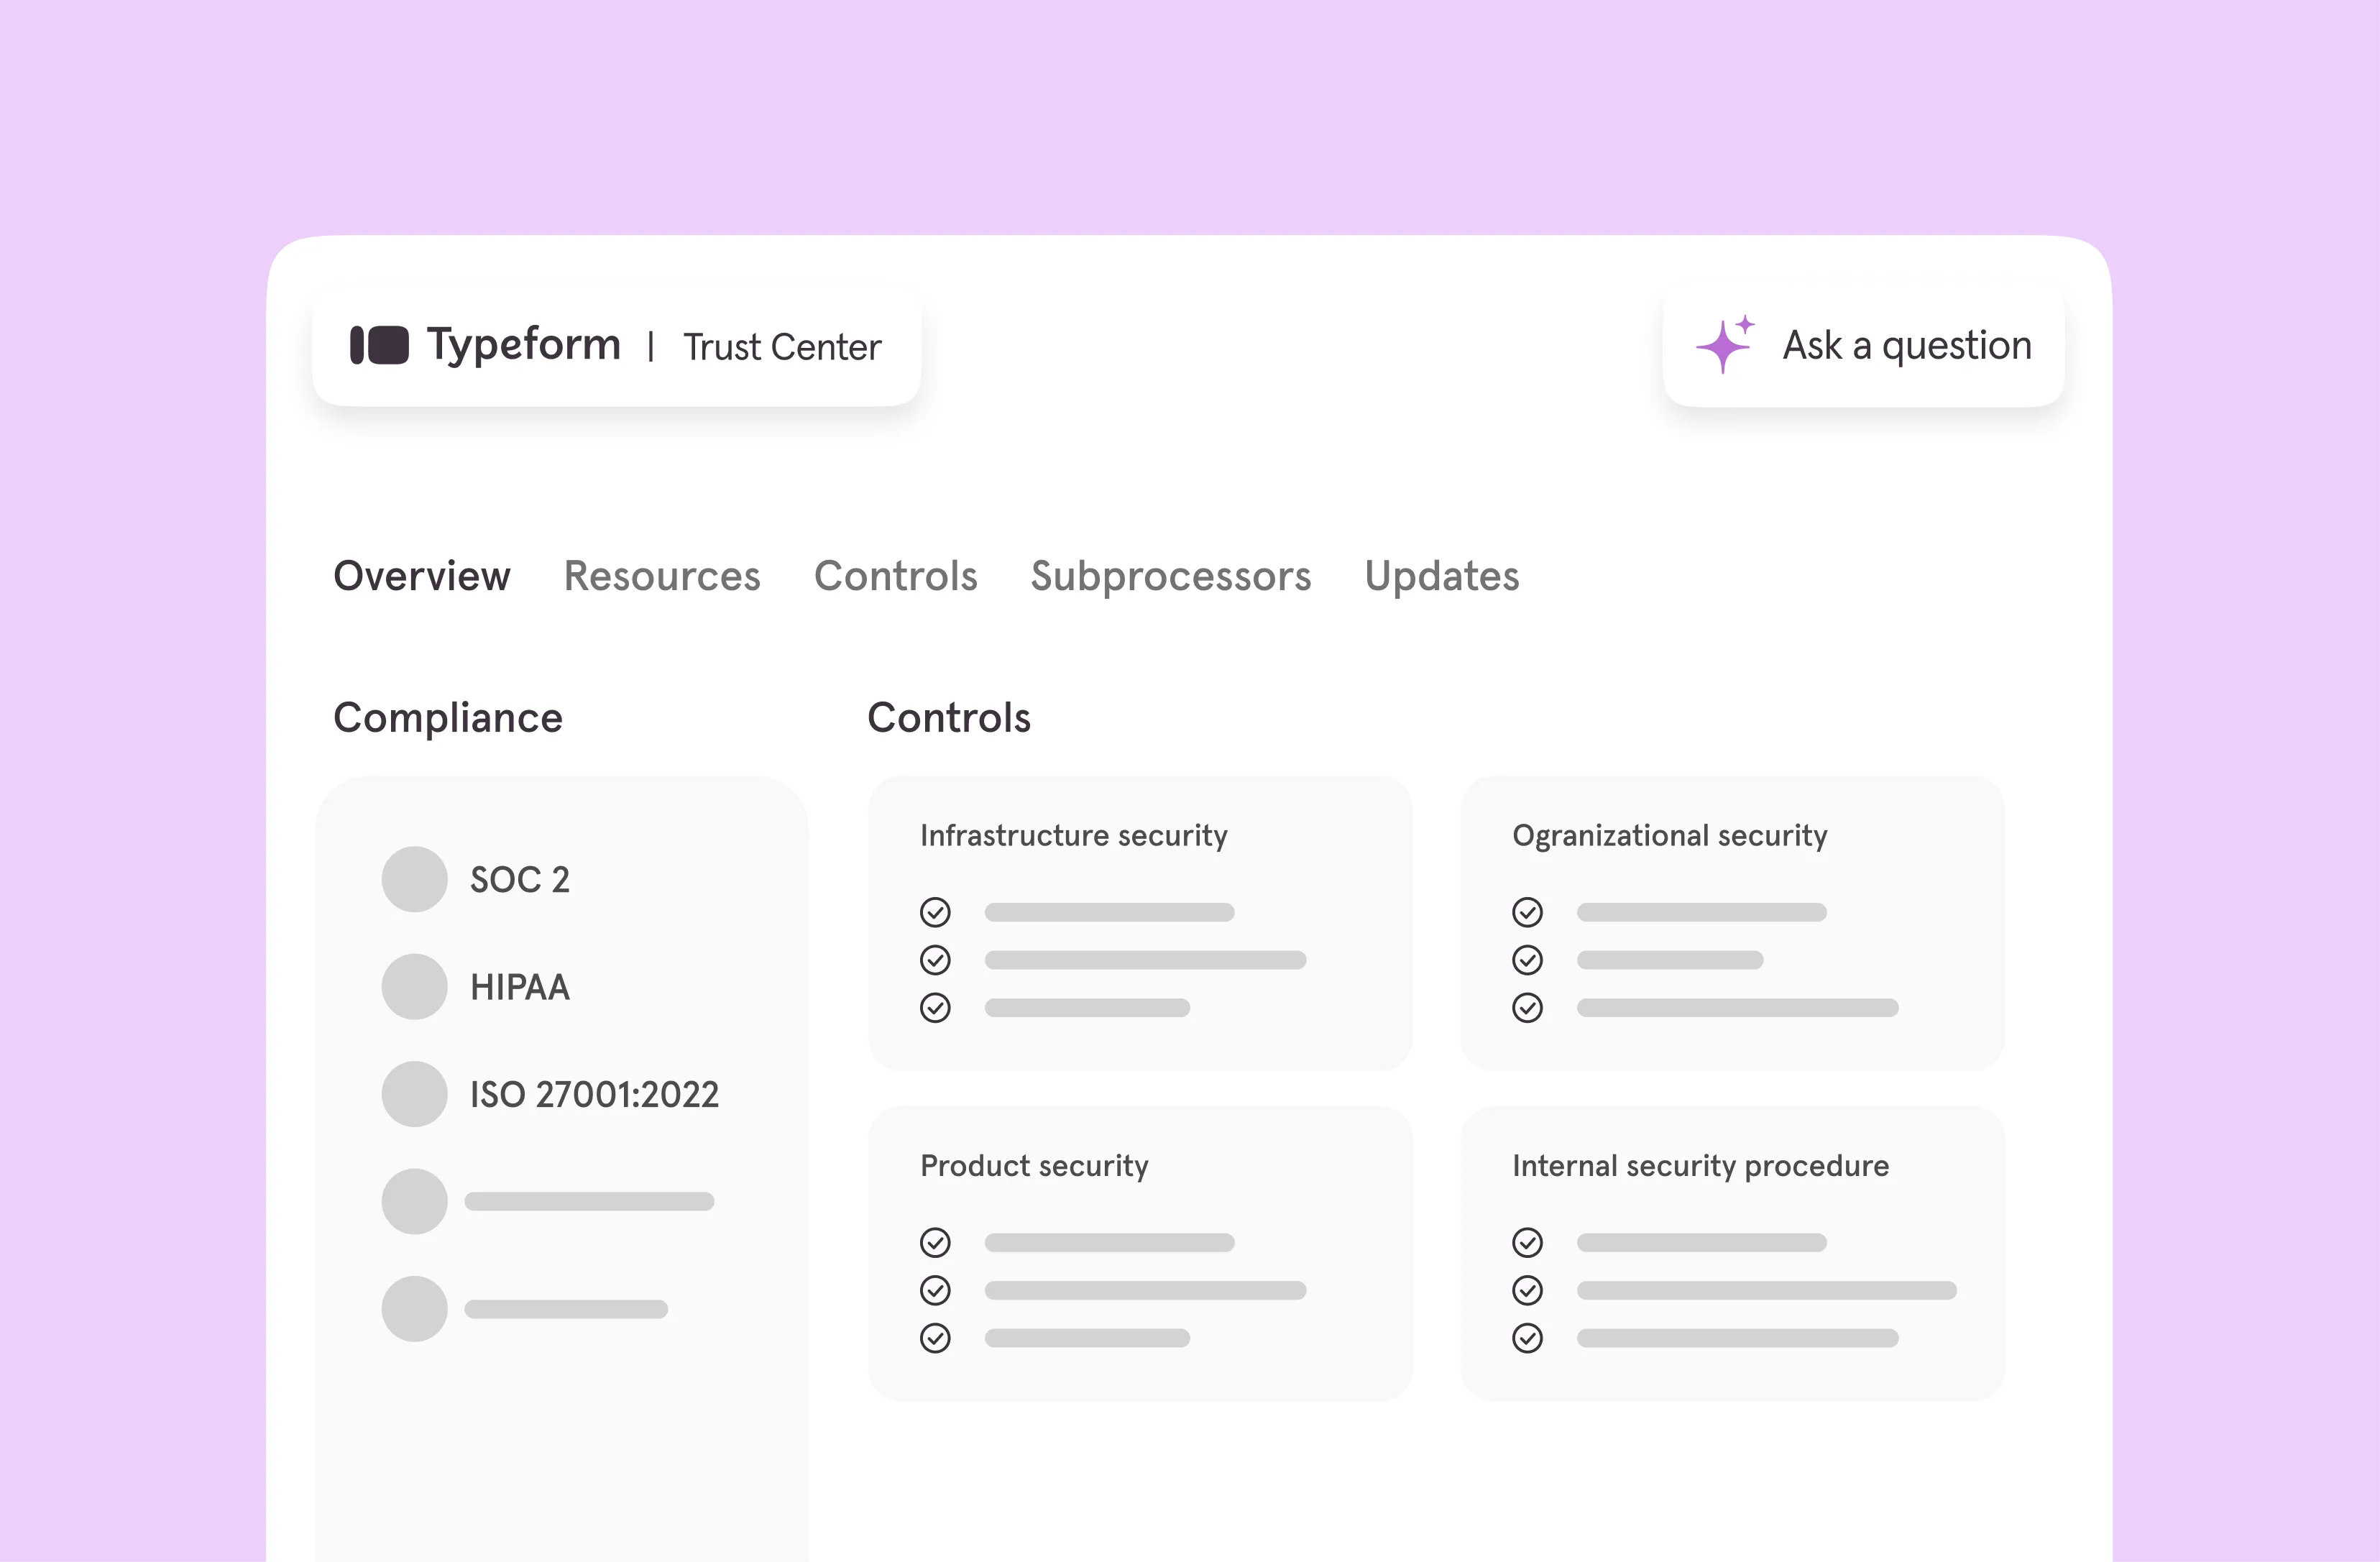Click the ISO 27001:2022 badge circle
Image resolution: width=2380 pixels, height=1562 pixels.
pos(414,1094)
